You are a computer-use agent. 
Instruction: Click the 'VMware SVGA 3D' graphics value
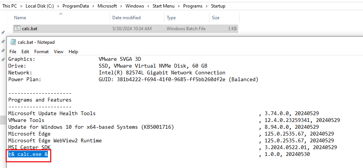click(120, 59)
